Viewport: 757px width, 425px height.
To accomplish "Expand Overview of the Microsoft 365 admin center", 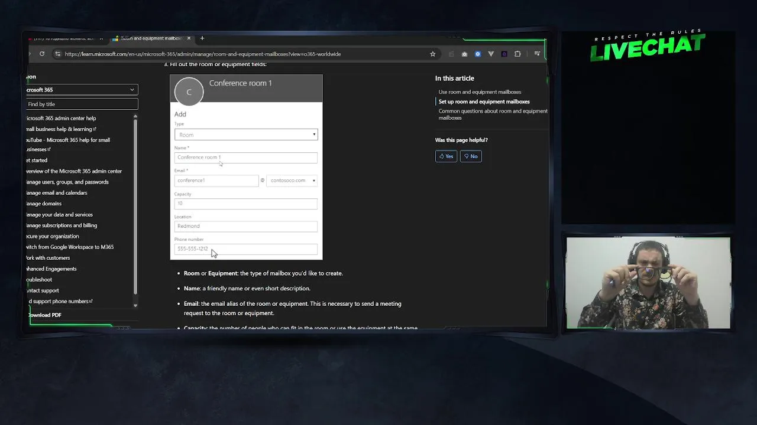I will [74, 171].
